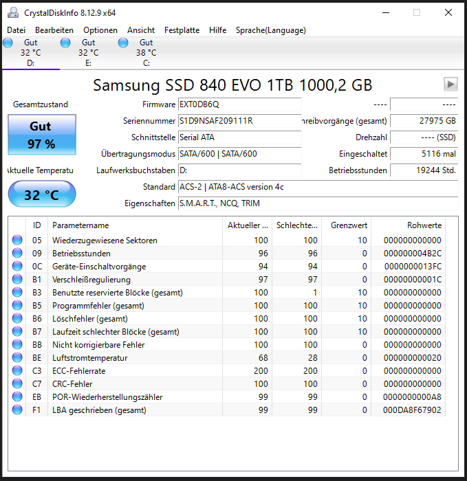Select raw value 000000004B2C
The width and height of the screenshot is (467, 481).
(413, 254)
